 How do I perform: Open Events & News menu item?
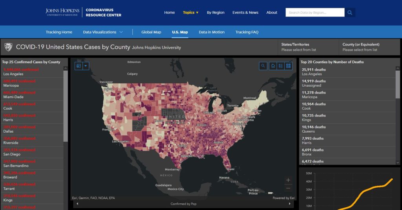(x=245, y=12)
